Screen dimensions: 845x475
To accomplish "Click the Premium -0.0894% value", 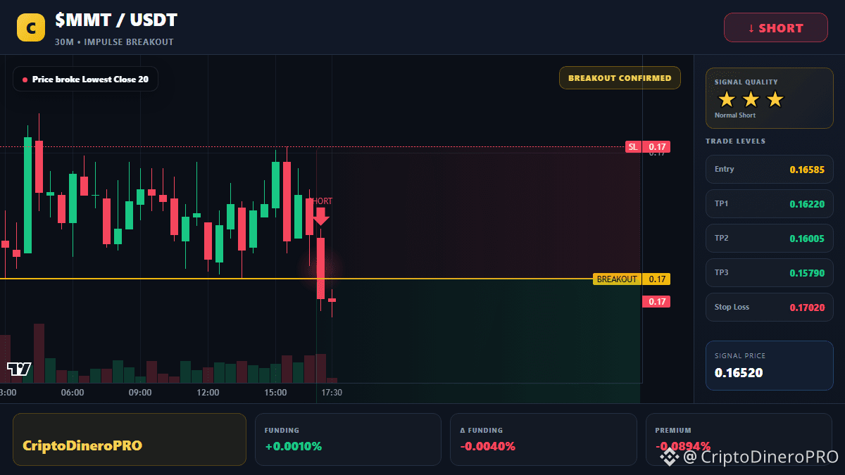I will point(682,446).
